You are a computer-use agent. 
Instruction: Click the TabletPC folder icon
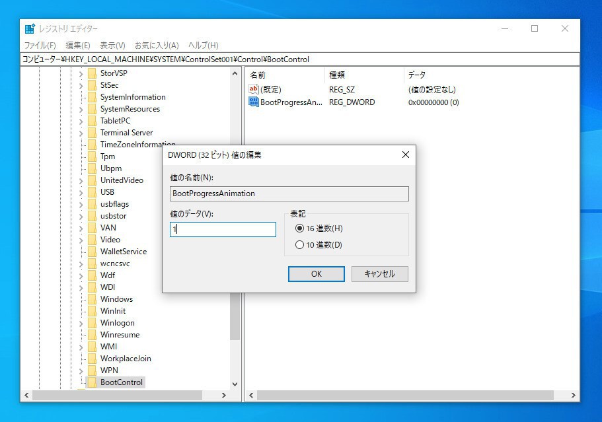pos(92,121)
